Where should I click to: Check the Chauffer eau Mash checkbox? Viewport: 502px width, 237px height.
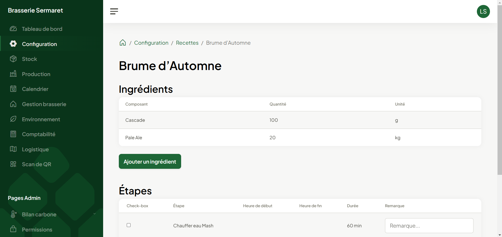coord(129,225)
